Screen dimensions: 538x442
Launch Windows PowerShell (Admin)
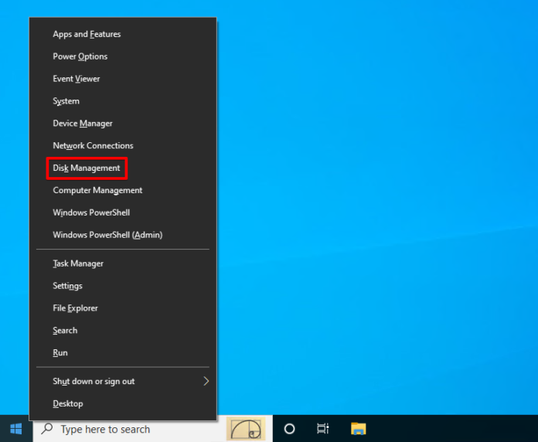(x=107, y=235)
